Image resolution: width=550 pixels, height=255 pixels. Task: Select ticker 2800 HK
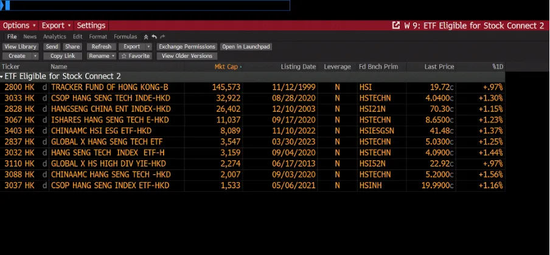[x=19, y=87]
